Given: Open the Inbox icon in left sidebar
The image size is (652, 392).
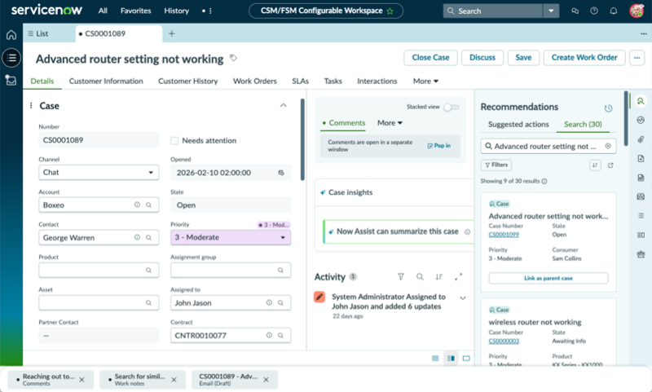Looking at the screenshot, I should pos(11,80).
